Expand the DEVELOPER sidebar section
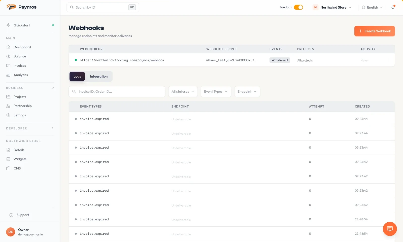403x242 pixels. point(53,128)
